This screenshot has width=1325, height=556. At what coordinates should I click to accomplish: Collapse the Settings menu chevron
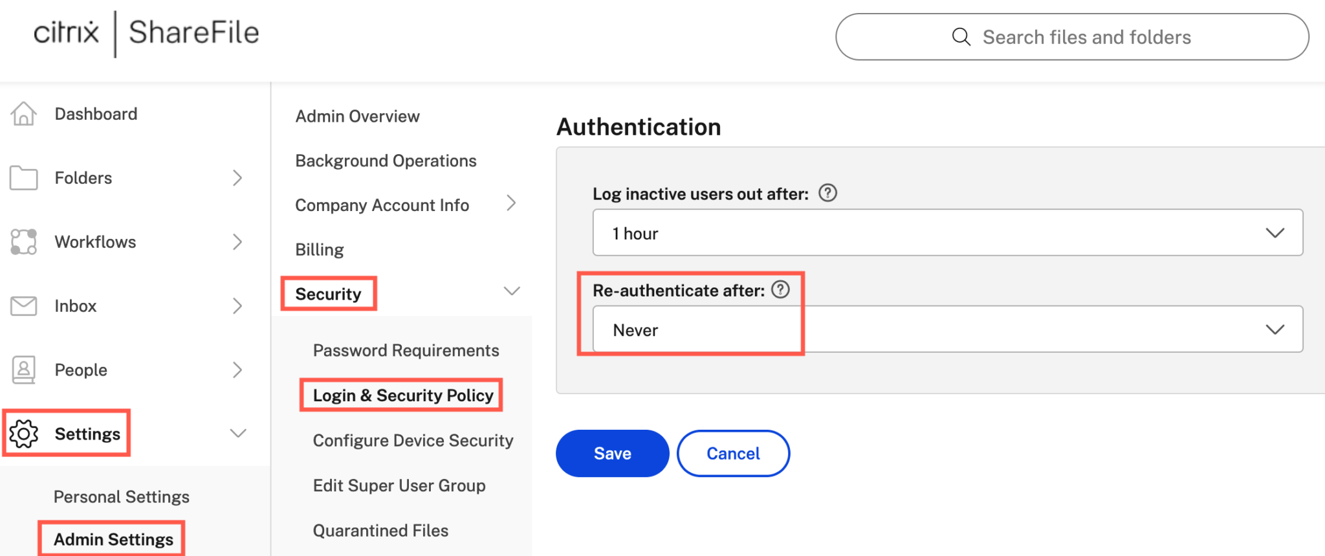(239, 433)
